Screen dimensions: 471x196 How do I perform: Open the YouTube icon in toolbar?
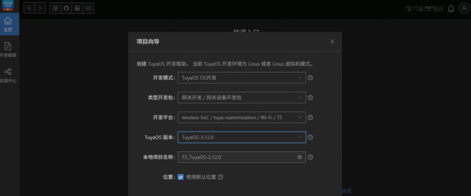(x=88, y=8)
